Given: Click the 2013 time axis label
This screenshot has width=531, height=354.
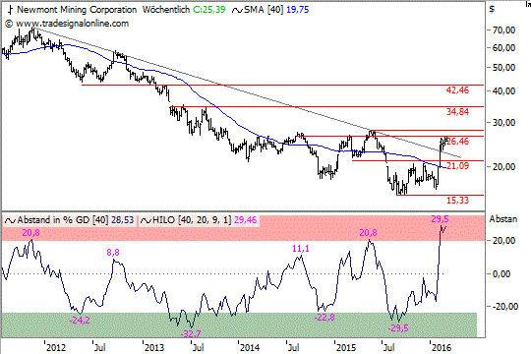Looking at the screenshot, I should tap(154, 347).
